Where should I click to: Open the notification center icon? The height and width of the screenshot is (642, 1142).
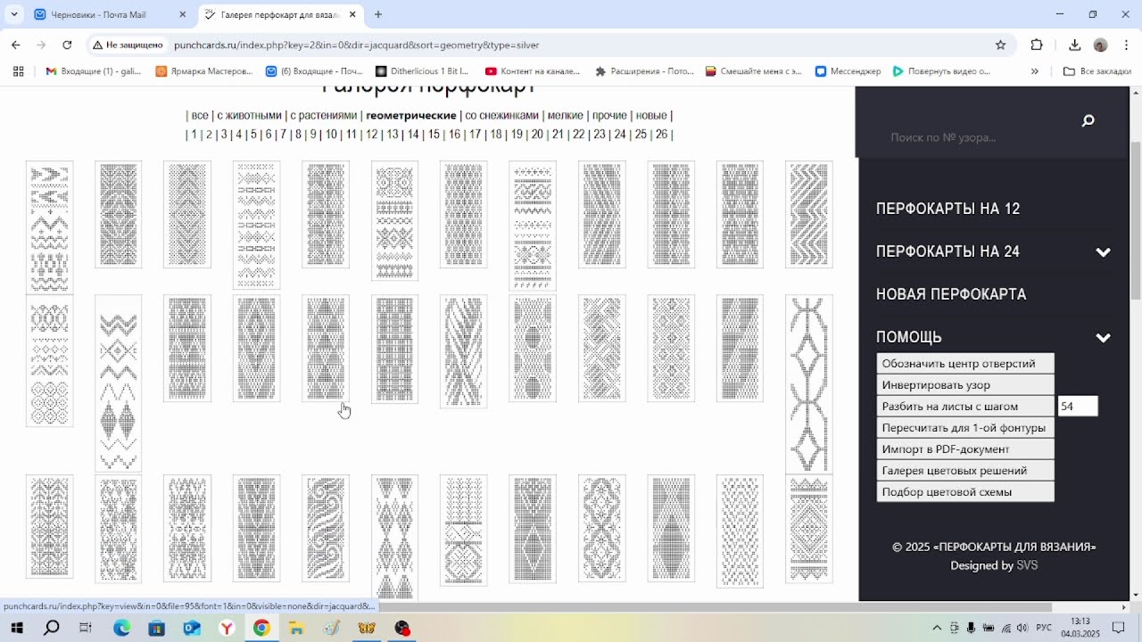tap(1118, 628)
